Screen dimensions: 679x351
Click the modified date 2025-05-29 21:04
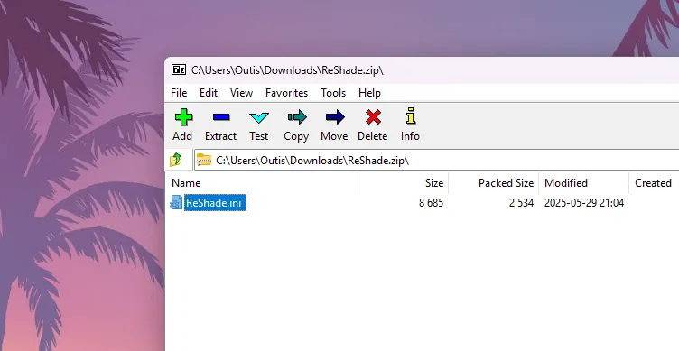(583, 202)
